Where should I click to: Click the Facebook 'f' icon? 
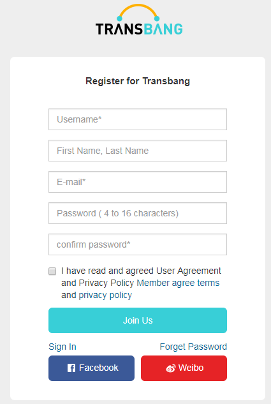(71, 368)
